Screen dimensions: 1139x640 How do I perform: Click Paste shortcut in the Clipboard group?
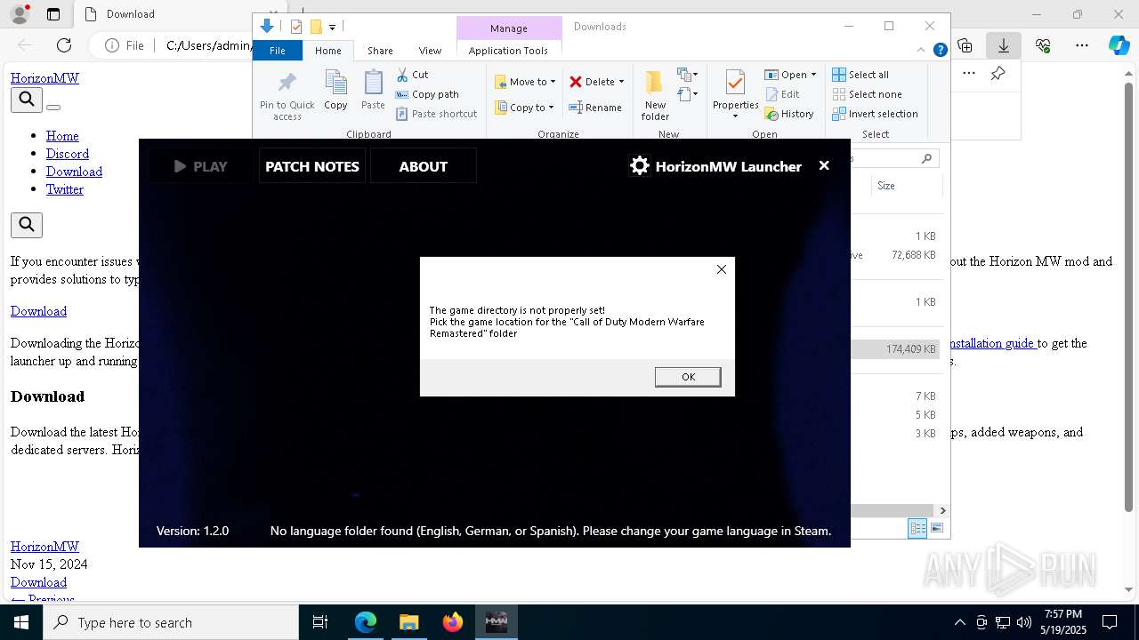pos(436,114)
